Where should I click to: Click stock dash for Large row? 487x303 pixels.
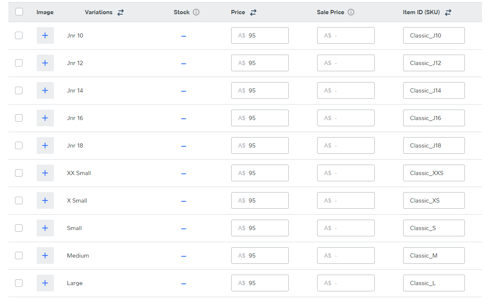(184, 284)
